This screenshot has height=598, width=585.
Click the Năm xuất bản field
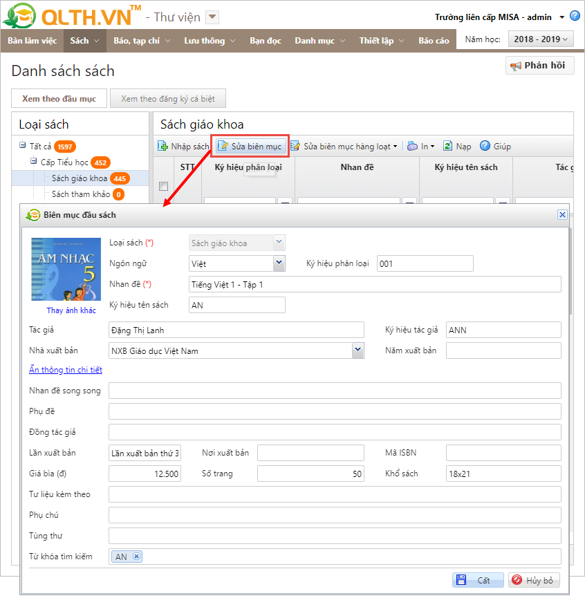tap(503, 351)
